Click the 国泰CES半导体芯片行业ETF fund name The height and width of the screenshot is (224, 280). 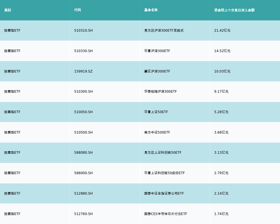(165, 214)
